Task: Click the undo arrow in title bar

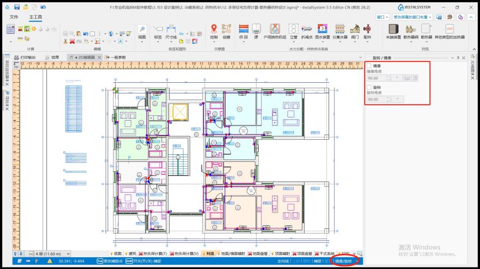Action: pyautogui.click(x=43, y=7)
